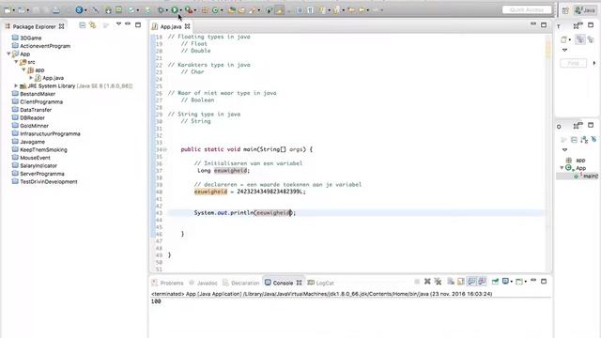Click Sort icon in Outline panel
The width and height of the screenshot is (601, 338).
[584, 140]
